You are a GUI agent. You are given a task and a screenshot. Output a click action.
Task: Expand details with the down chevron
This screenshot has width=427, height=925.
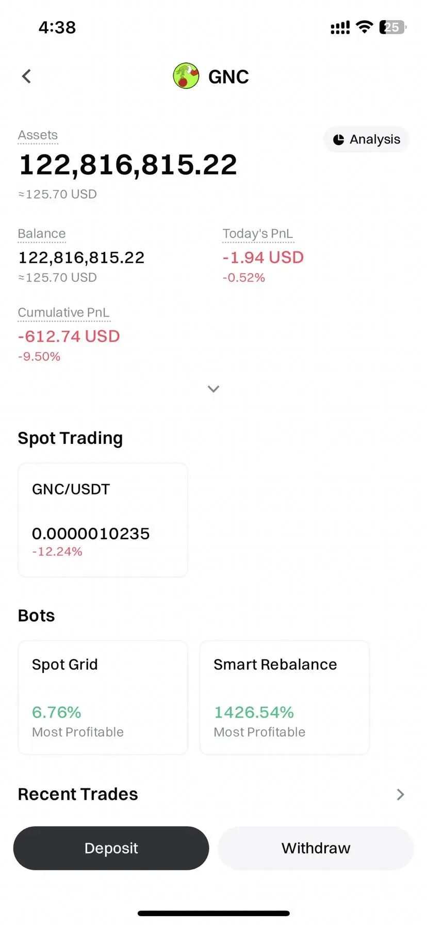click(213, 389)
